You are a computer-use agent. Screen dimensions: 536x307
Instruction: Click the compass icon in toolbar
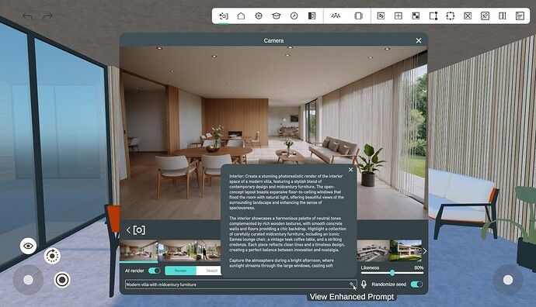coord(294,16)
